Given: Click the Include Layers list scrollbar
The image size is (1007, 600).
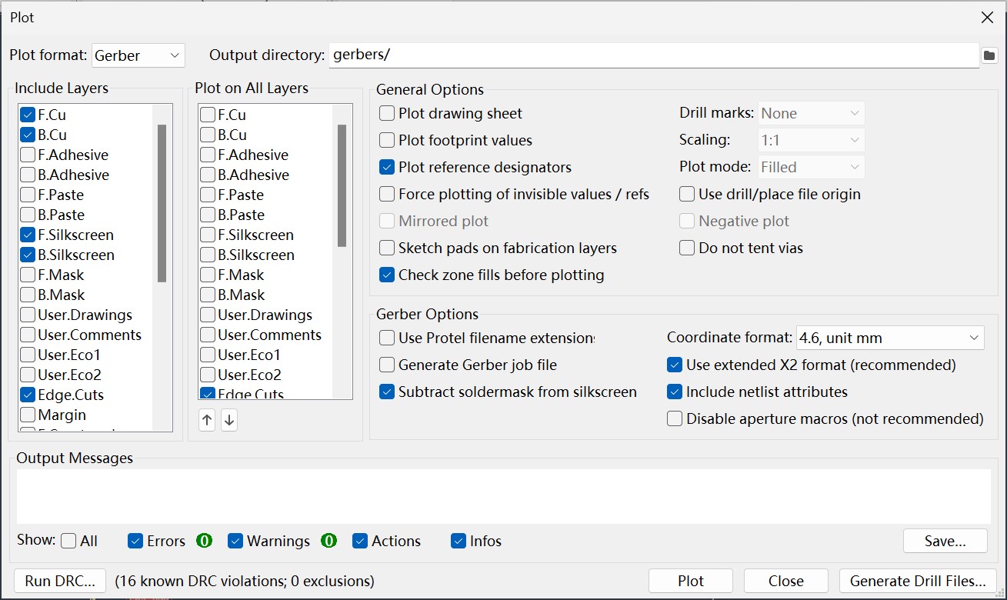Looking at the screenshot, I should coord(162,204).
